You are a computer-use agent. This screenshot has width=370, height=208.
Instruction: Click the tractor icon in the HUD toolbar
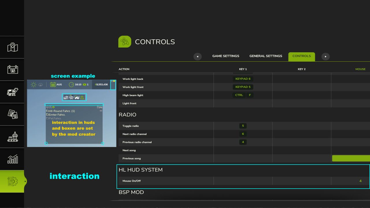tap(77, 98)
